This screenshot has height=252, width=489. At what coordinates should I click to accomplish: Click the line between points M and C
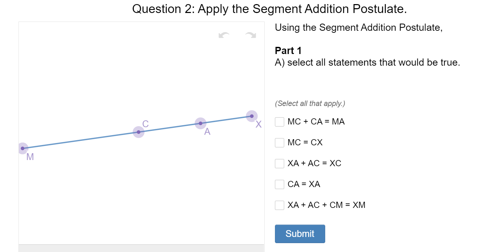(80, 140)
